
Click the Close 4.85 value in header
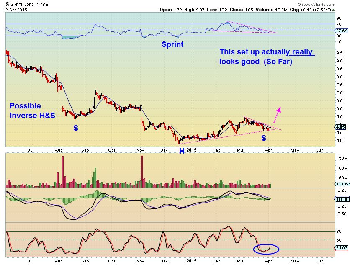tap(241, 10)
